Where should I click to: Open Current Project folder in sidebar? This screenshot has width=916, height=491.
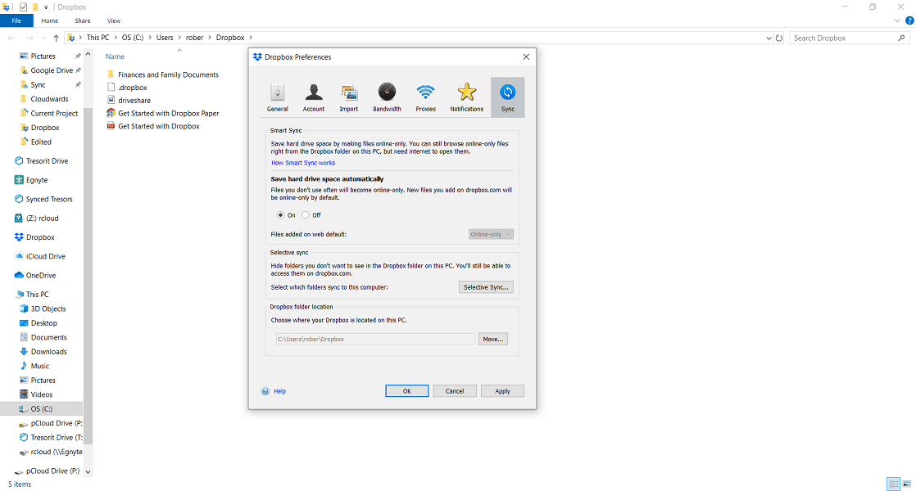tap(54, 113)
